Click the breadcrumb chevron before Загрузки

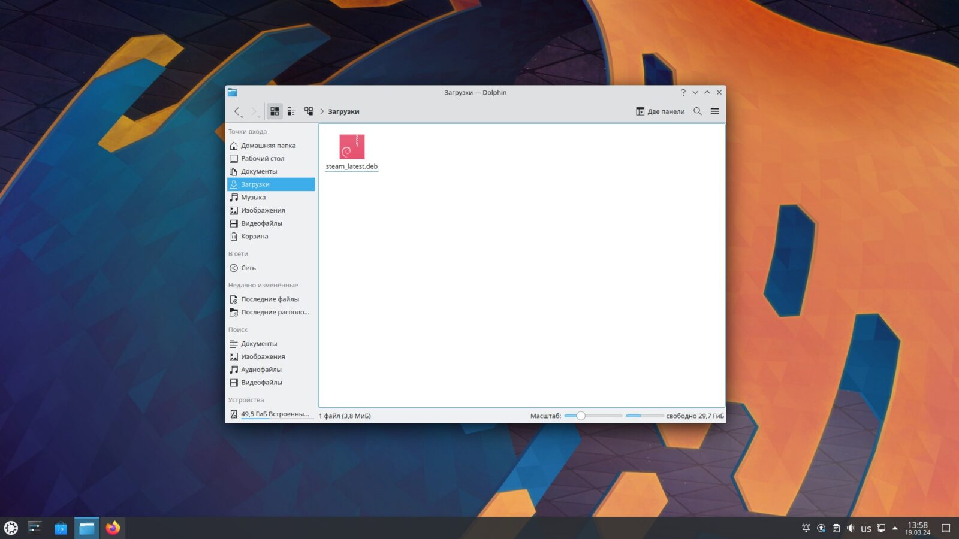[x=322, y=111]
